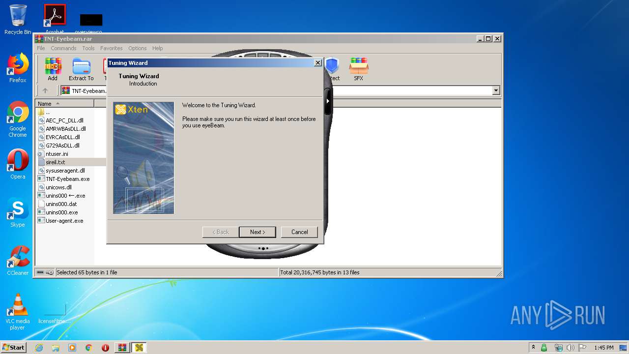The height and width of the screenshot is (354, 629).
Task: Click the volume speaker tray icon
Action: (570, 348)
